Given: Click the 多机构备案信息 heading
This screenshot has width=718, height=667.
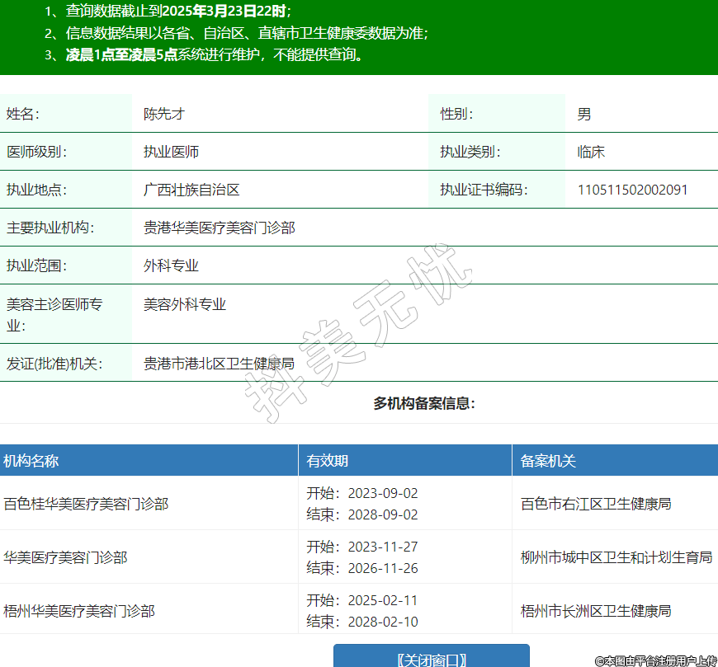Looking at the screenshot, I should 424,403.
